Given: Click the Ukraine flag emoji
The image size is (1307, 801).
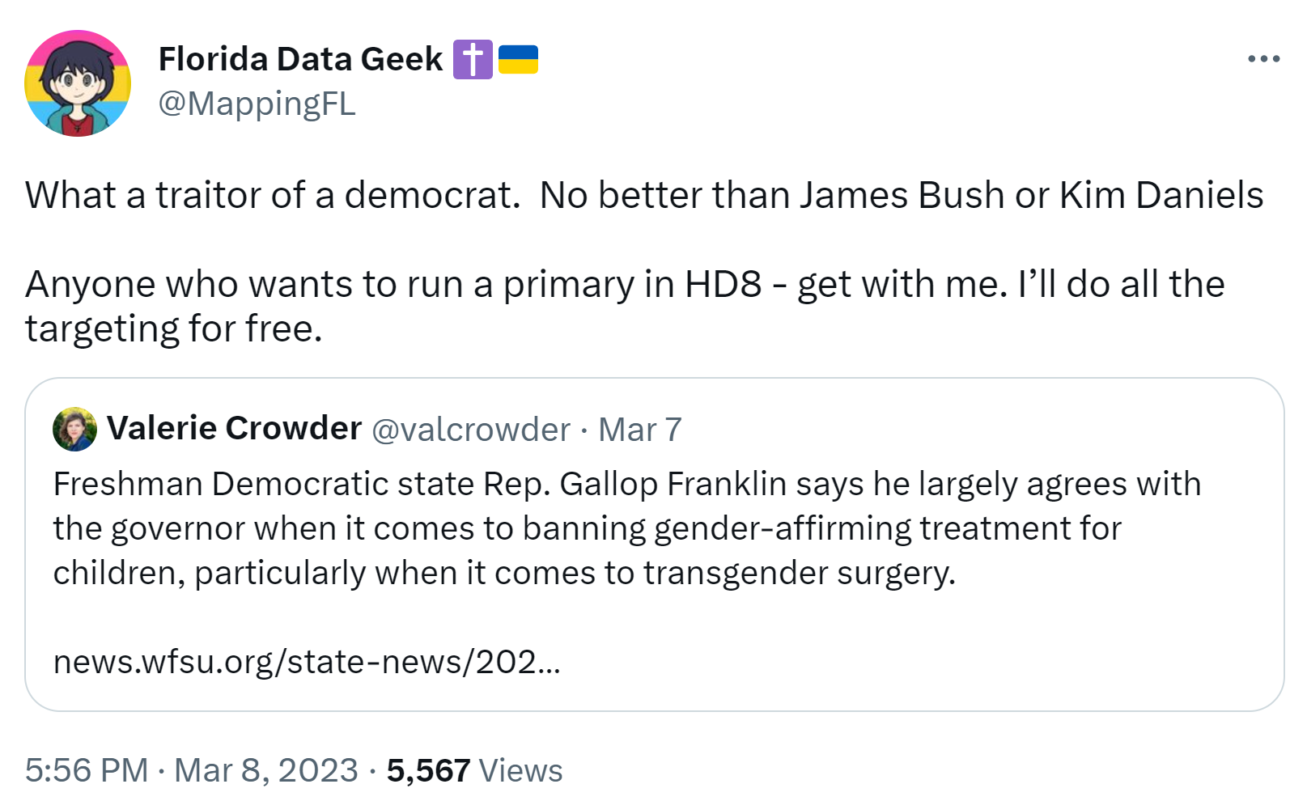Looking at the screenshot, I should (518, 60).
